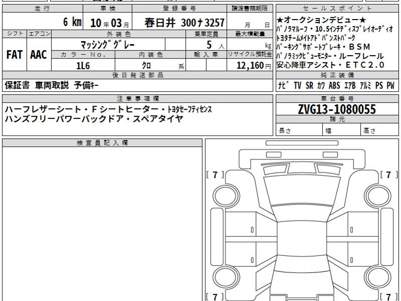This screenshot has width=401, height=301.
Task: Click the 純正装備 header
Action: (x=337, y=75)
